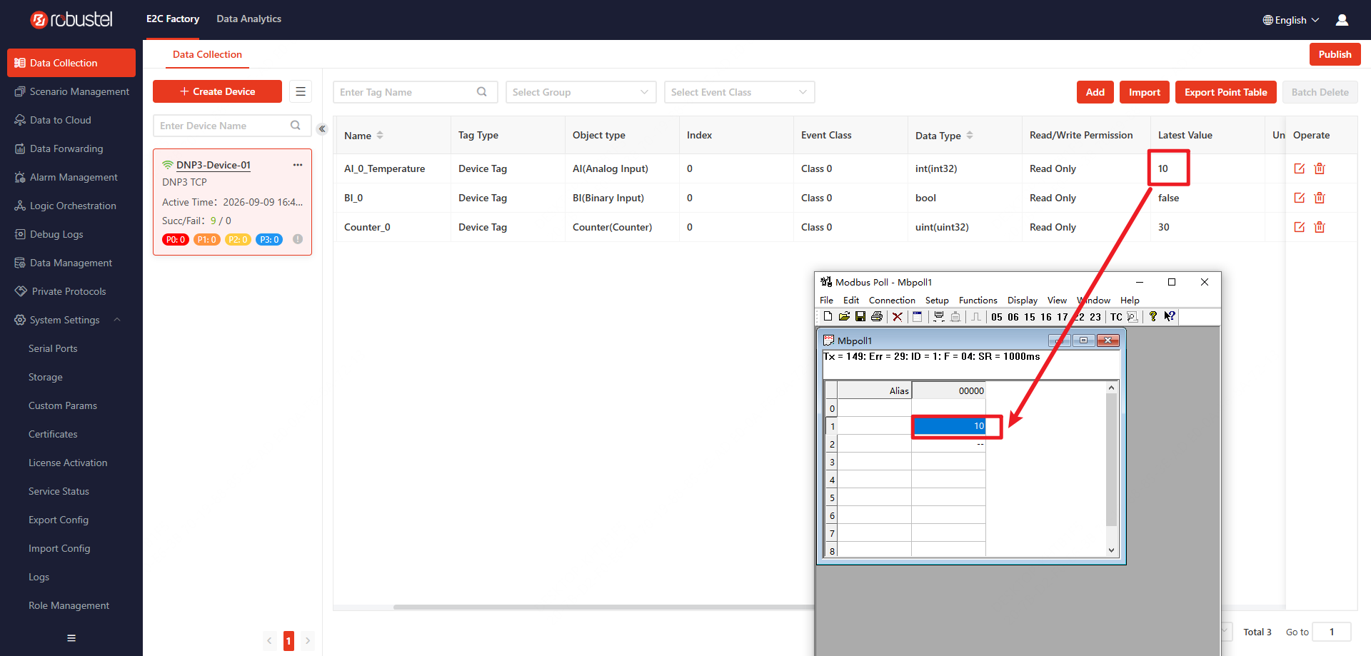The width and height of the screenshot is (1371, 656).
Task: Open the Connection menu in Modbus Poll
Action: pos(892,301)
